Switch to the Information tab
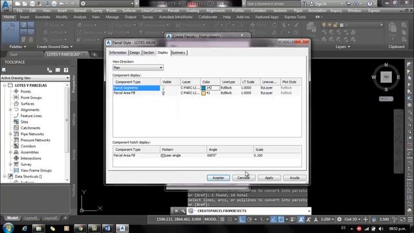Viewport: 414px width, 233px height. pos(118,52)
